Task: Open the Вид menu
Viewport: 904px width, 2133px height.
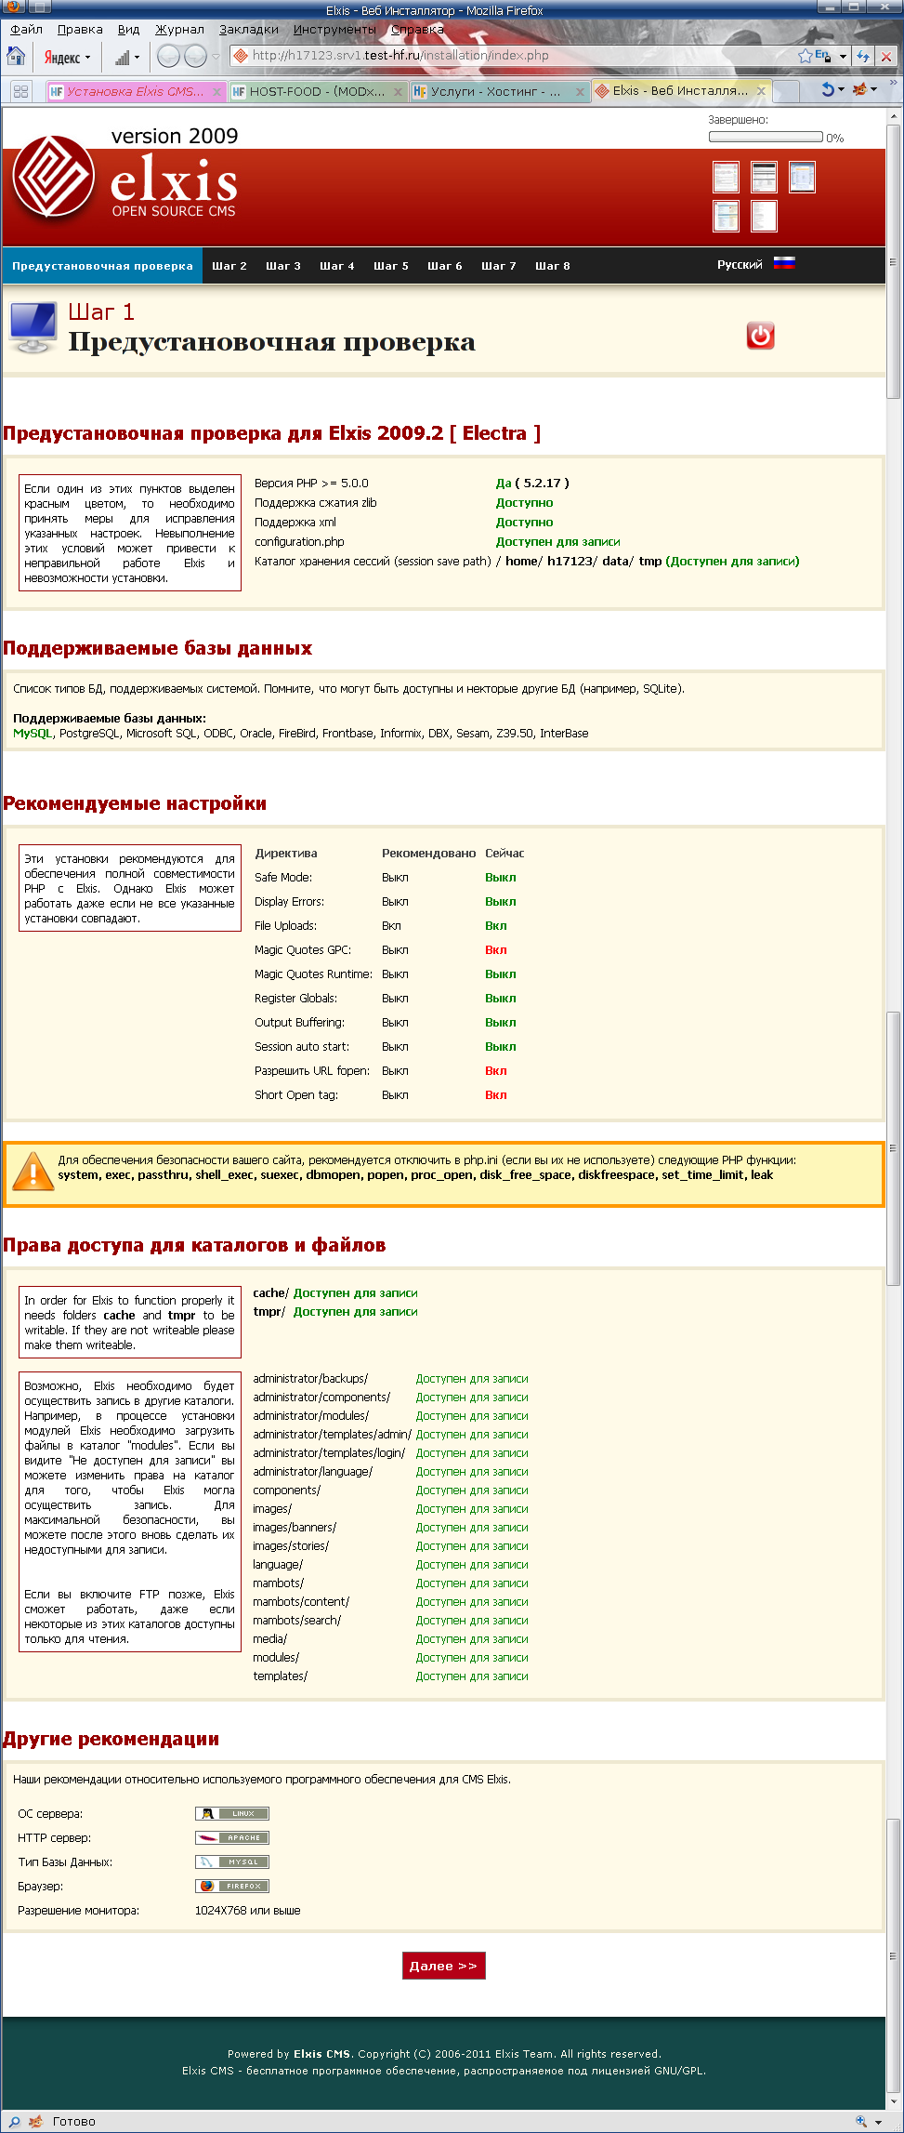Action: [128, 29]
